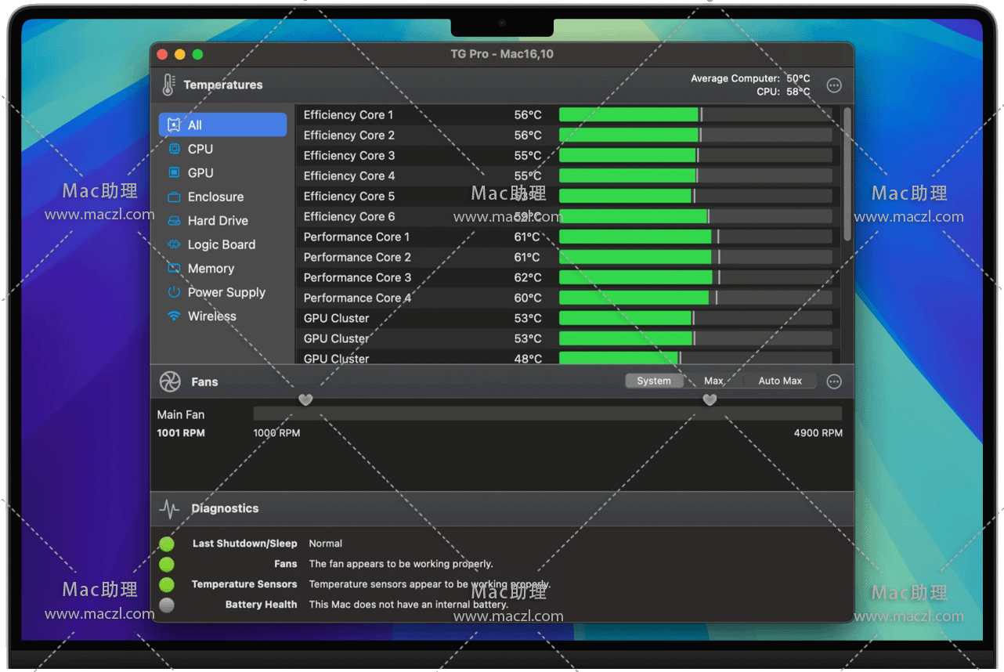
Task: Open the Memory category icon
Action: point(174,269)
